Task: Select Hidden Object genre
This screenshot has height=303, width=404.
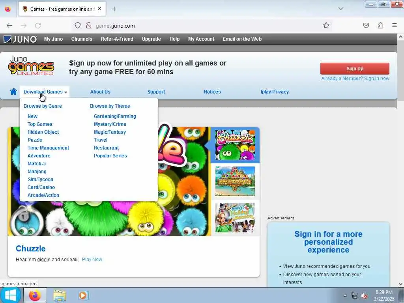Action: point(43,132)
